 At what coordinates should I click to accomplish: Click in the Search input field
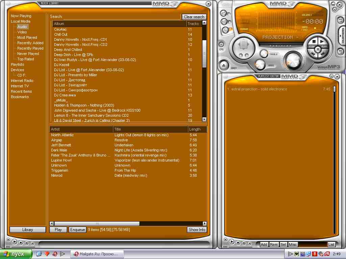(x=122, y=17)
